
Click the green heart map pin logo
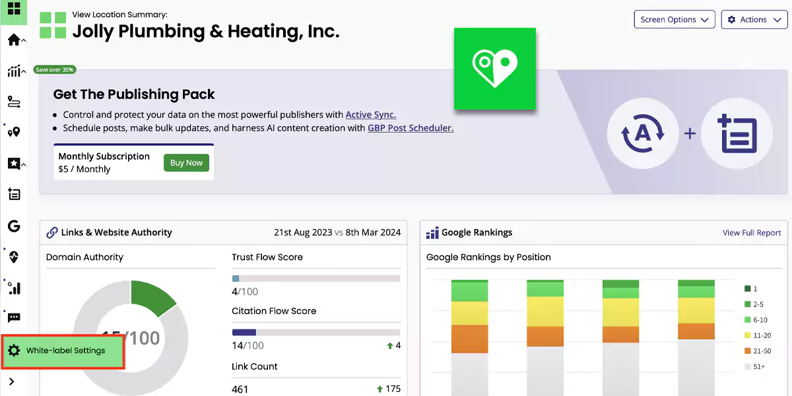(x=494, y=69)
